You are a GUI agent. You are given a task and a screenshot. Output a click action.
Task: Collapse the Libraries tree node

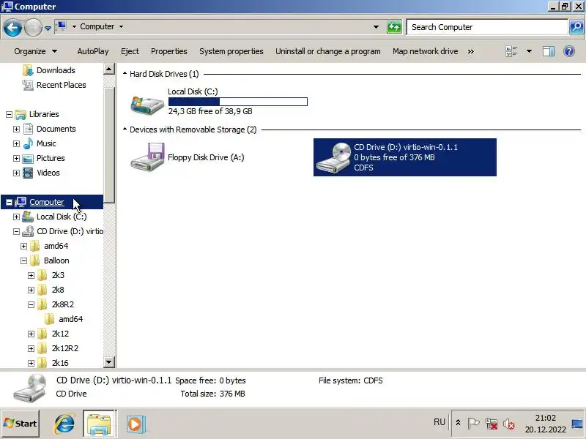[x=9, y=114]
